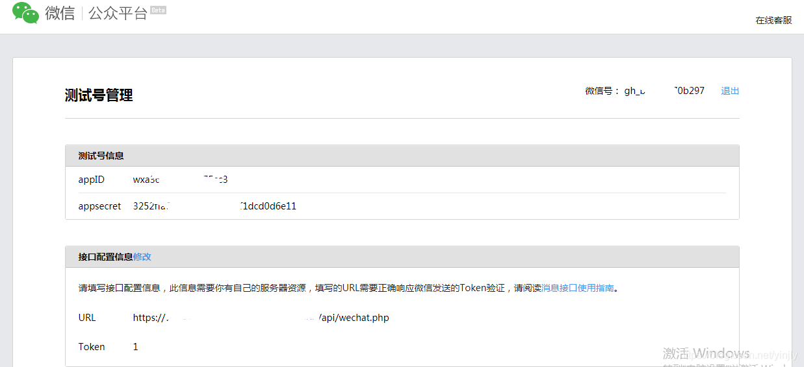Click the 请填写接口配置信息 instruction paragraph
The width and height of the screenshot is (804, 367).
click(348, 288)
